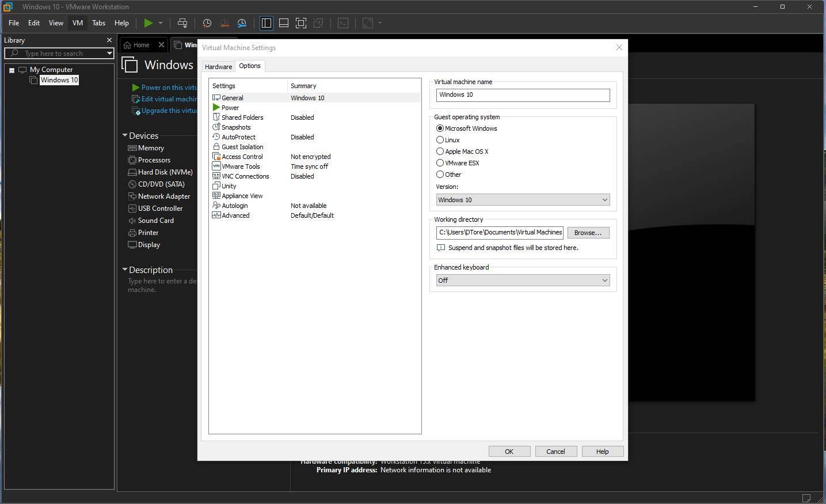Open the Tabs menu
Viewport: 826px width, 504px height.
99,23
